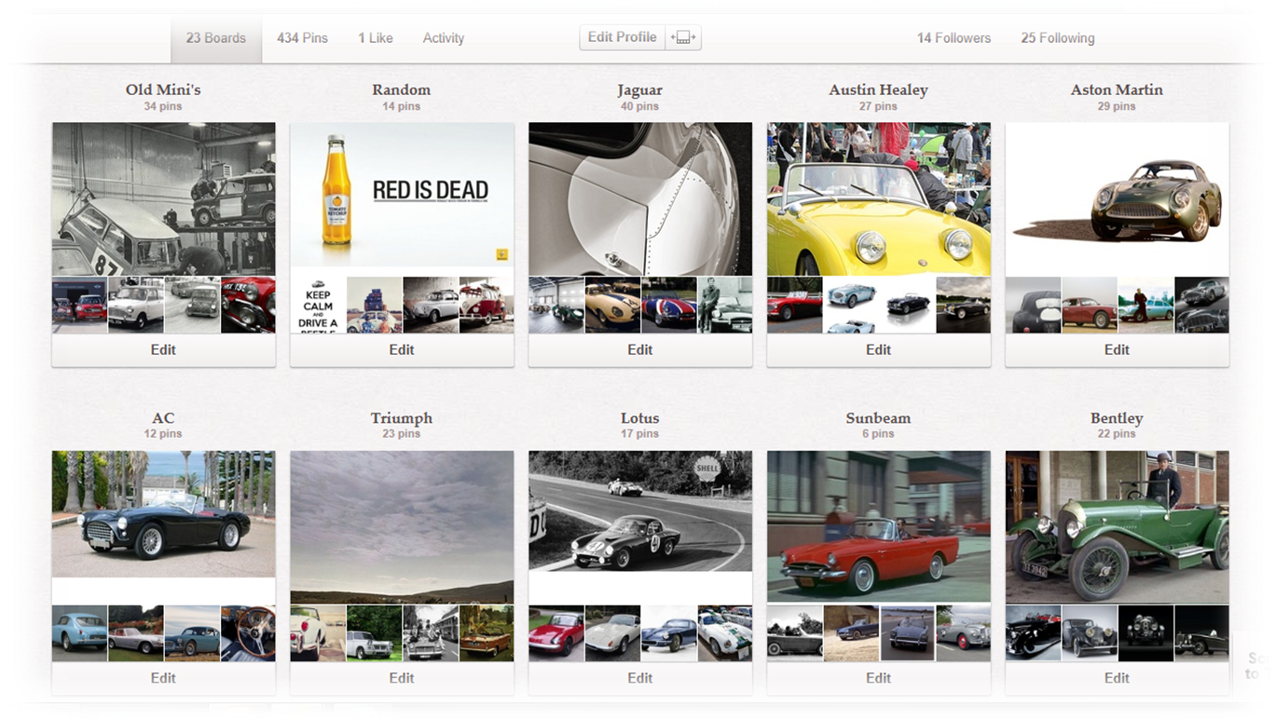Screen dimensions: 1276x720
Task: Open the 23 Boards tab
Action: 215,38
